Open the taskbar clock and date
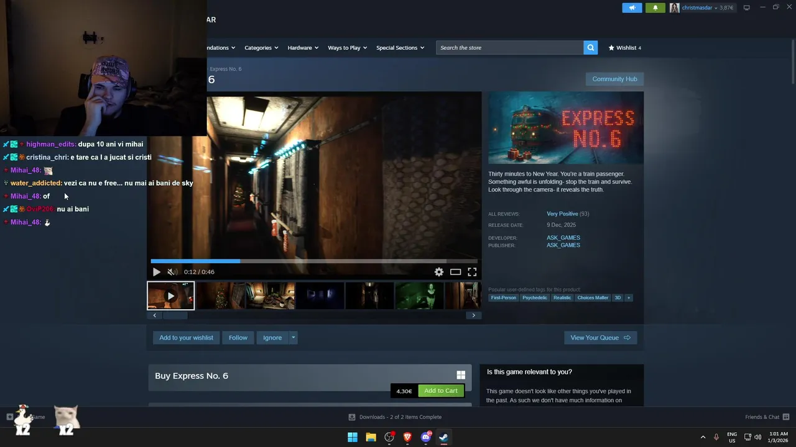 (x=778, y=437)
